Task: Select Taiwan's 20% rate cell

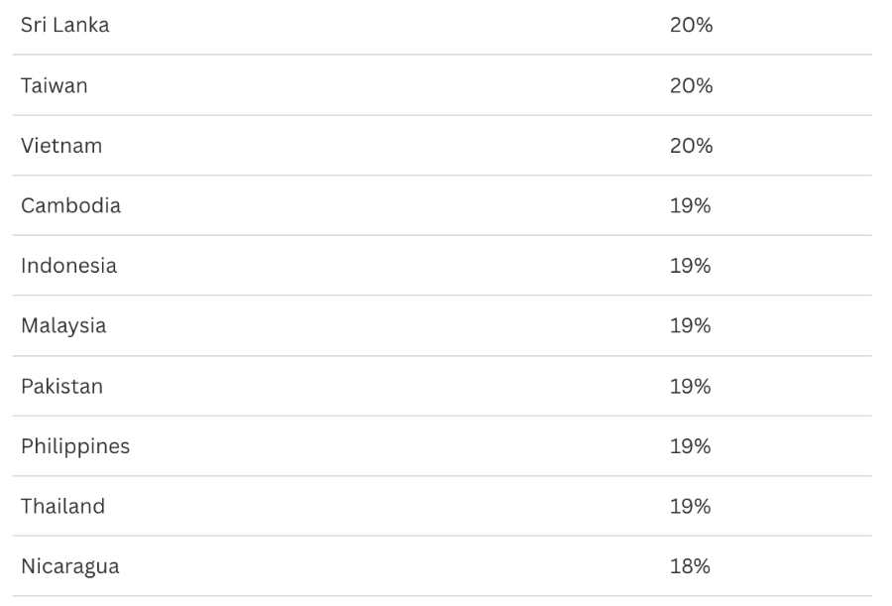Action: (x=691, y=85)
